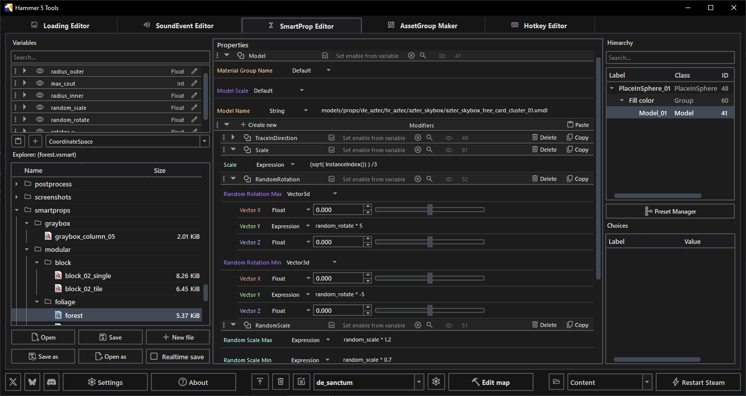The image size is (746, 396).
Task: Toggle visibility eye for radius_outer
Action: [40, 72]
